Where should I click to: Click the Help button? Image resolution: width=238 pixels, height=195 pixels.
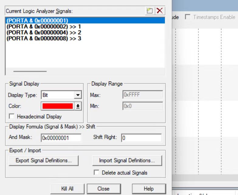pyautogui.click(x=149, y=189)
